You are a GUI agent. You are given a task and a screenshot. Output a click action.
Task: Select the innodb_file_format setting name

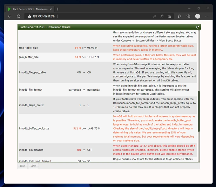pyautogui.click(x=30, y=90)
